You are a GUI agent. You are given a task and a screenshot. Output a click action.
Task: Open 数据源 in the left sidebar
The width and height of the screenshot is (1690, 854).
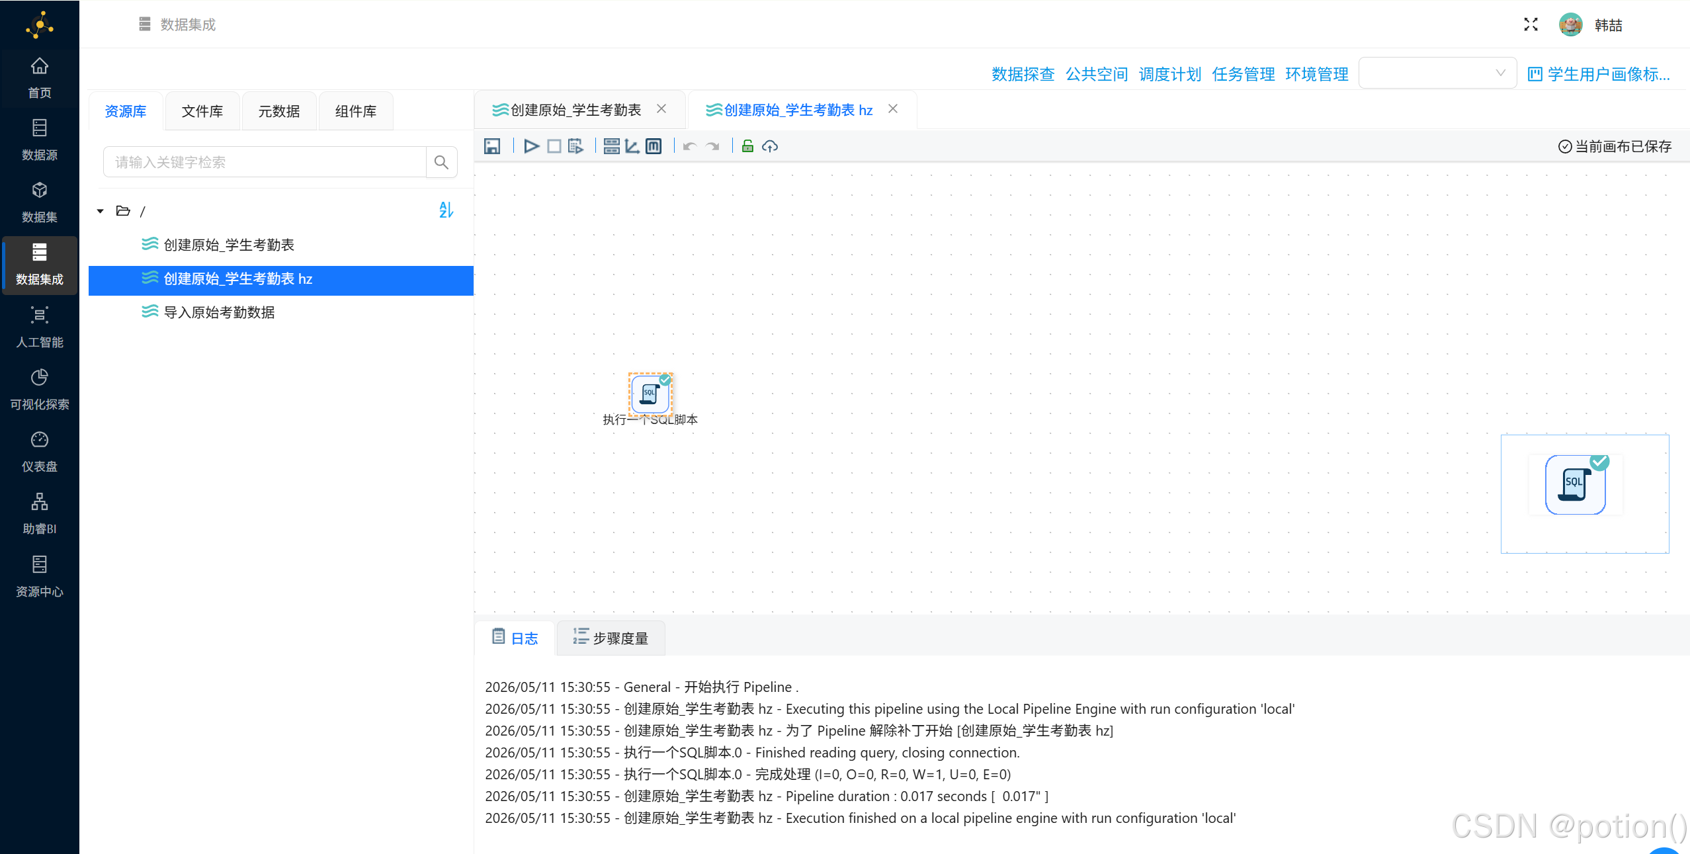40,140
